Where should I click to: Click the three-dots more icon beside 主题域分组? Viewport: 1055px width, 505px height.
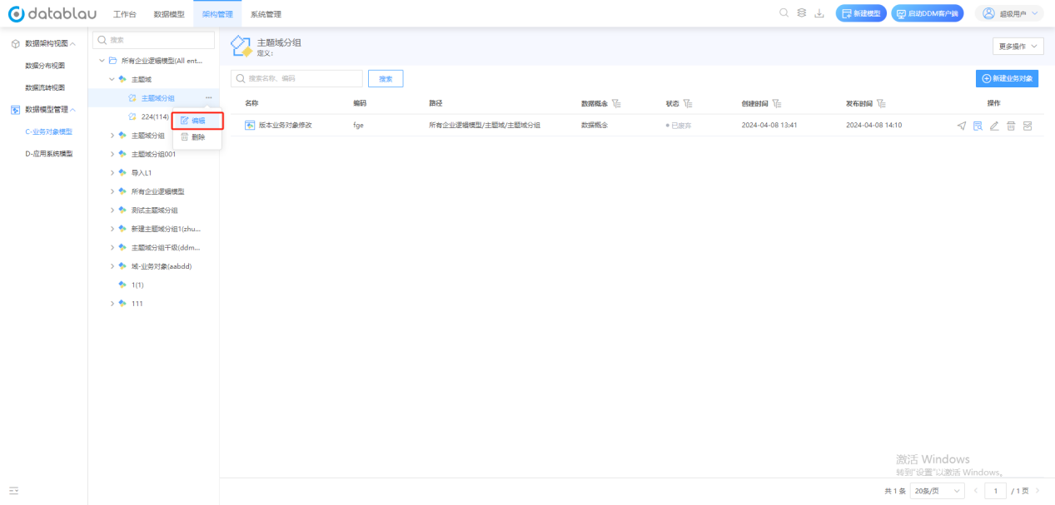pos(208,98)
